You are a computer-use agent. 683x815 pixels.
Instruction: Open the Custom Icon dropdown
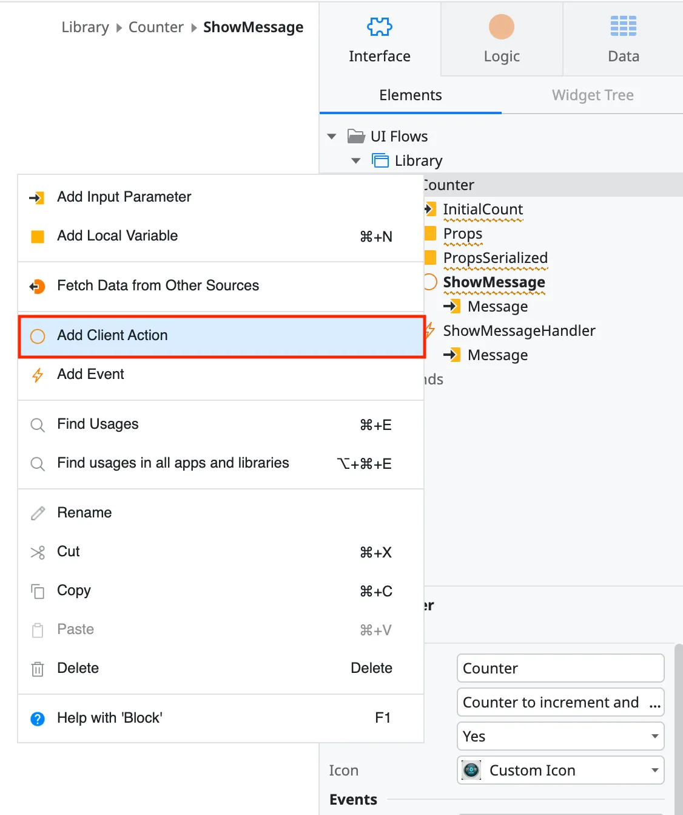tap(654, 770)
